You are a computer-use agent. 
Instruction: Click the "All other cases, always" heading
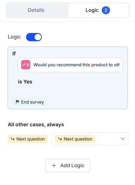coord(36,125)
